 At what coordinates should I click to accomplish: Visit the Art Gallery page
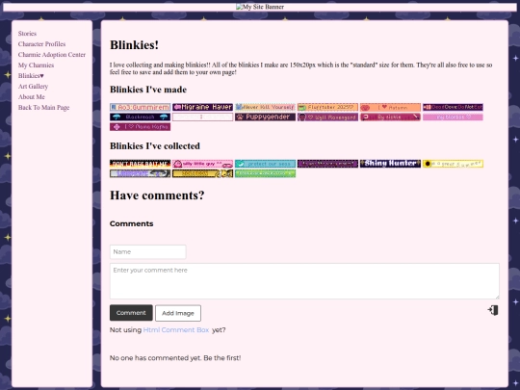(33, 87)
